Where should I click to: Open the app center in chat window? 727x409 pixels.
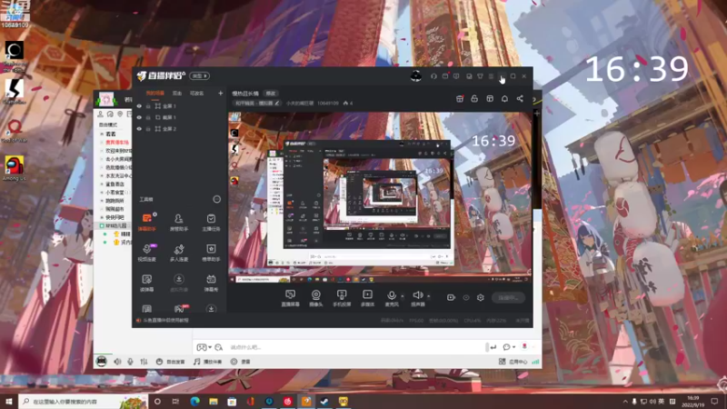click(x=513, y=362)
